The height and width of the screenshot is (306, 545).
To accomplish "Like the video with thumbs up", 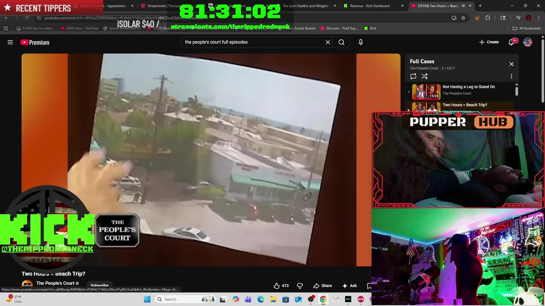I will pos(281,286).
